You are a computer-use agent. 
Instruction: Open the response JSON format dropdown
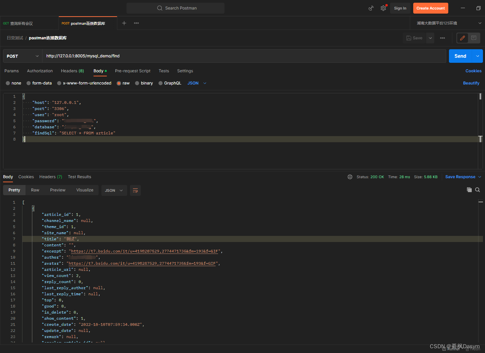click(x=114, y=190)
